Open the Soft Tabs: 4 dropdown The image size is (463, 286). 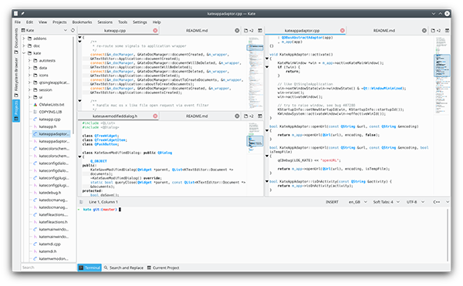[x=387, y=202]
